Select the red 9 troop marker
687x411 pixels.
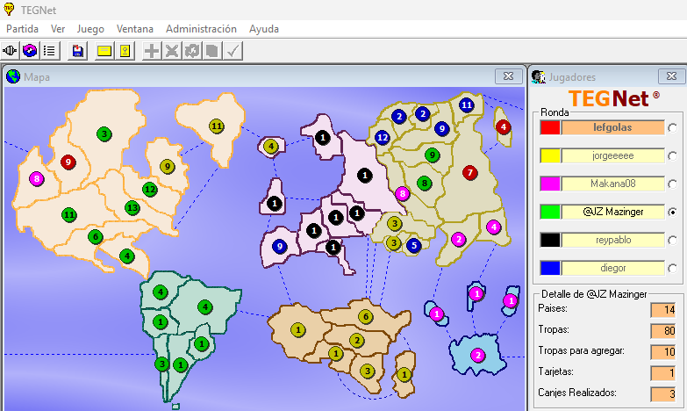coord(68,162)
